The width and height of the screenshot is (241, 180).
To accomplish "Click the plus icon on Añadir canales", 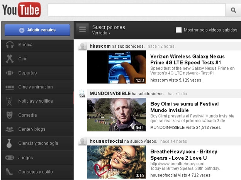I will [x=22, y=30].
